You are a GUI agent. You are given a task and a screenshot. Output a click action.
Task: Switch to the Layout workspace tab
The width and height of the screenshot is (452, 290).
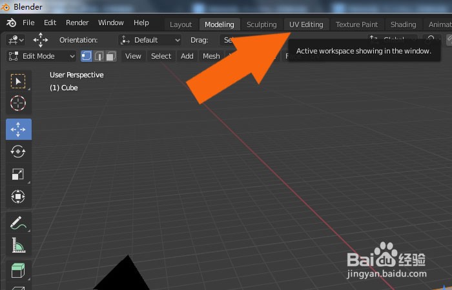click(181, 24)
